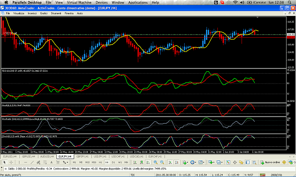Click the volume icon in menu bar
This screenshot has width=296, height=177.
coord(242,2)
